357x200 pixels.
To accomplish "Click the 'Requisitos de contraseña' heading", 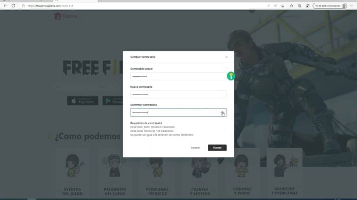I will 146,123.
